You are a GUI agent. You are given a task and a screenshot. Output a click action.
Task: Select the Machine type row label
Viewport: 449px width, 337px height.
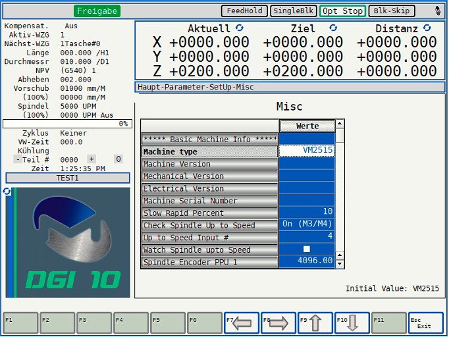point(209,151)
